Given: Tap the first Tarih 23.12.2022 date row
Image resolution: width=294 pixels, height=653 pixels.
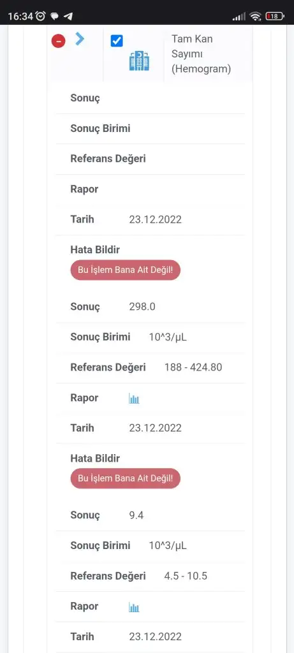Looking at the screenshot, I should [x=151, y=220].
